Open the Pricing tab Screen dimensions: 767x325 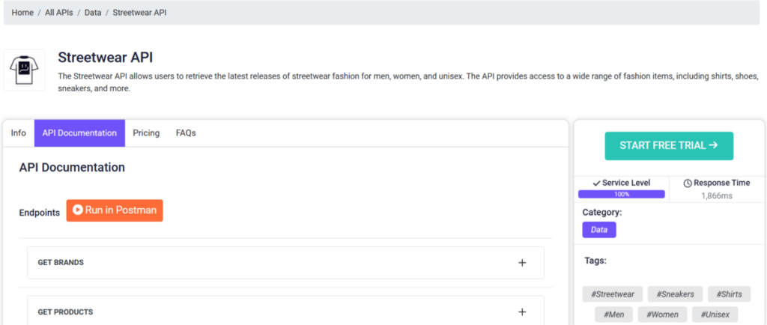[146, 133]
